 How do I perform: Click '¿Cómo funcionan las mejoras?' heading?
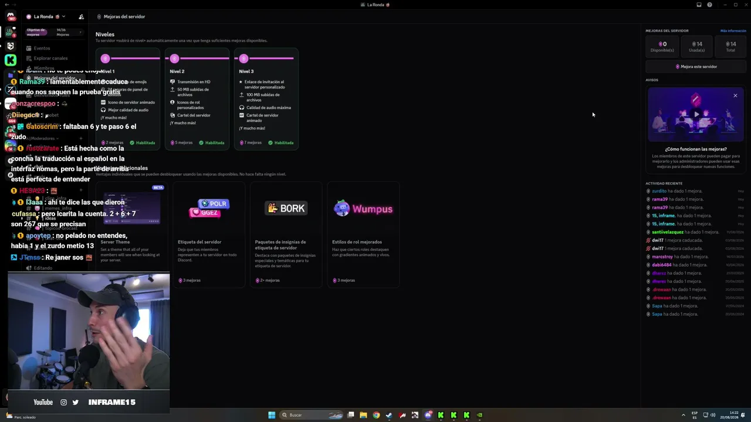point(696,149)
